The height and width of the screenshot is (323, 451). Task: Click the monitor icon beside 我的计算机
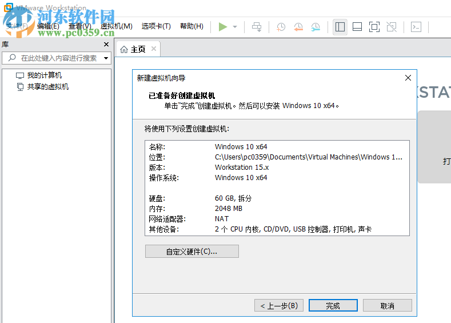[x=20, y=75]
